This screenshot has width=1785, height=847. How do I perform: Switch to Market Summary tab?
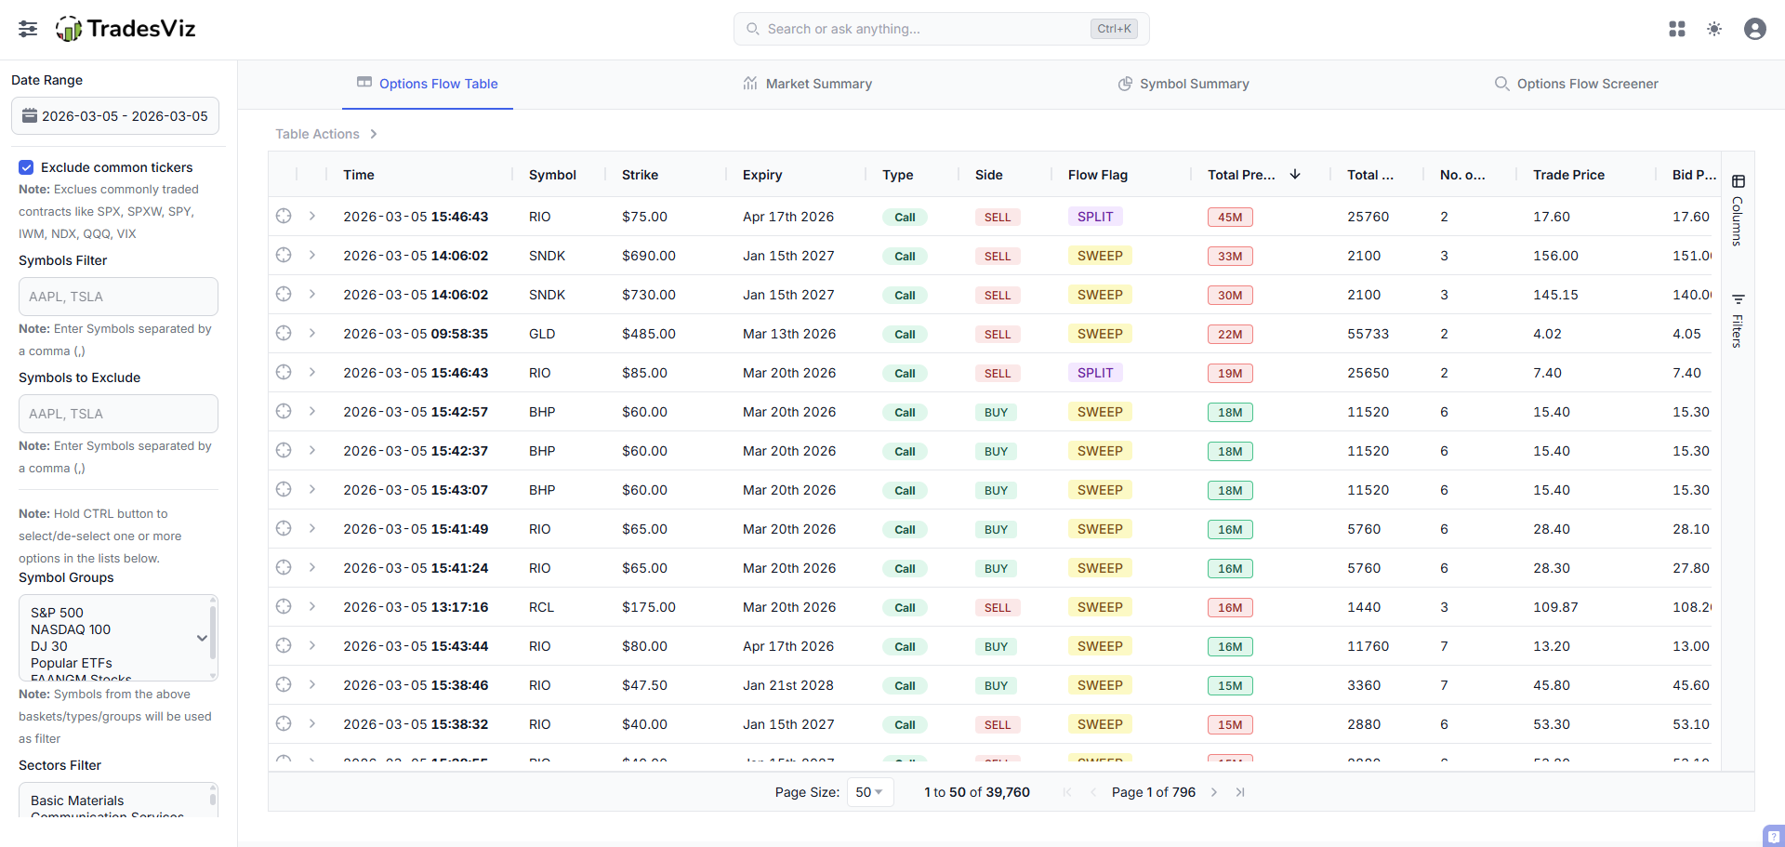click(808, 84)
